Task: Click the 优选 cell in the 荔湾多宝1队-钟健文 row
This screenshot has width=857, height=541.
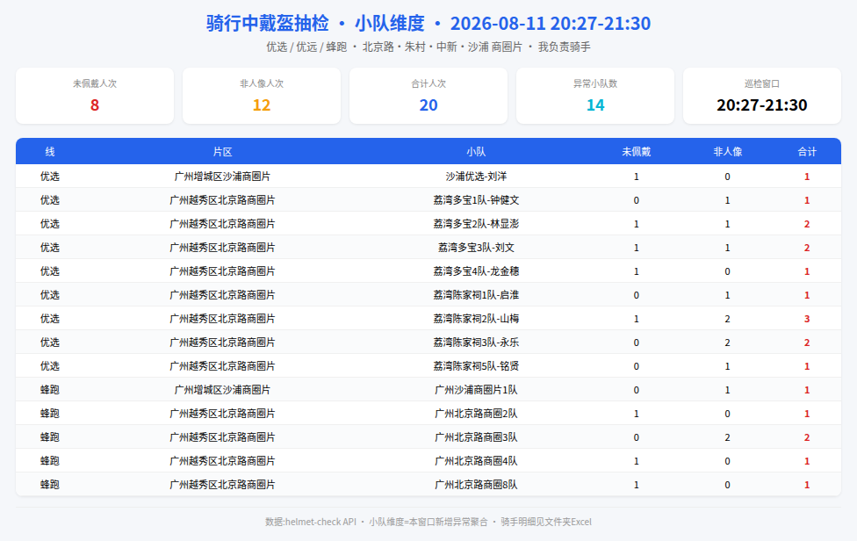Action: pyautogui.click(x=50, y=200)
